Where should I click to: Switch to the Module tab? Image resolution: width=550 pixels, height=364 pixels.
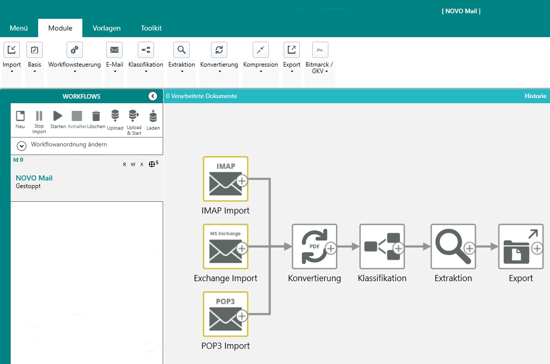click(60, 28)
